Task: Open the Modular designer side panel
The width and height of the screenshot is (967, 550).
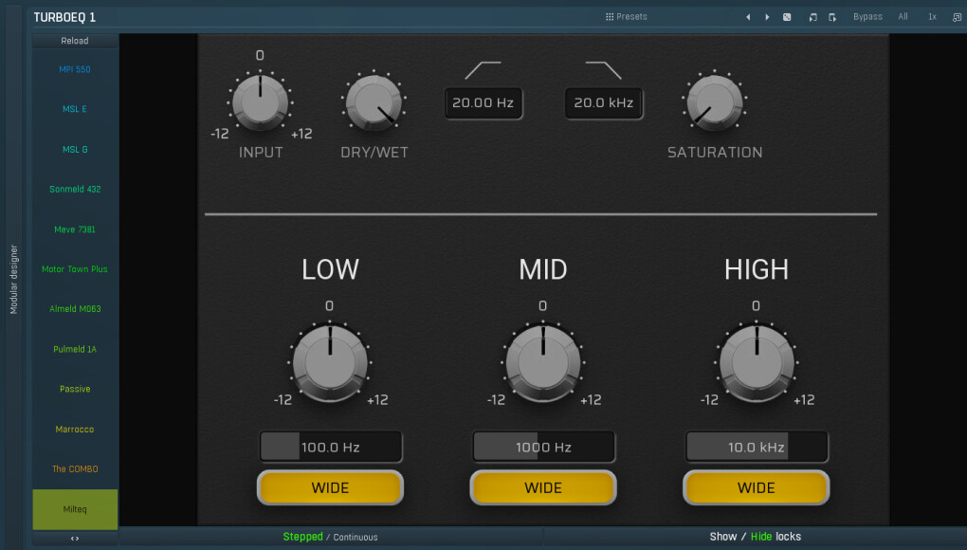Action: click(x=13, y=280)
